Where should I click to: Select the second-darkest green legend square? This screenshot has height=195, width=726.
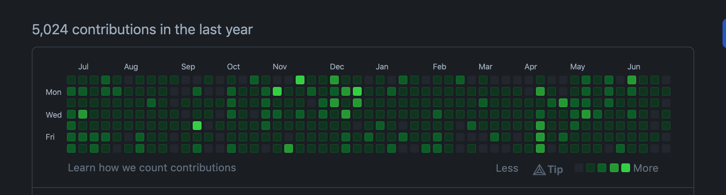[590, 168]
